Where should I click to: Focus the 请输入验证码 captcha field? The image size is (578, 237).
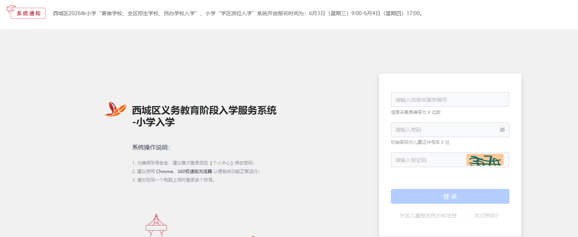[428, 160]
